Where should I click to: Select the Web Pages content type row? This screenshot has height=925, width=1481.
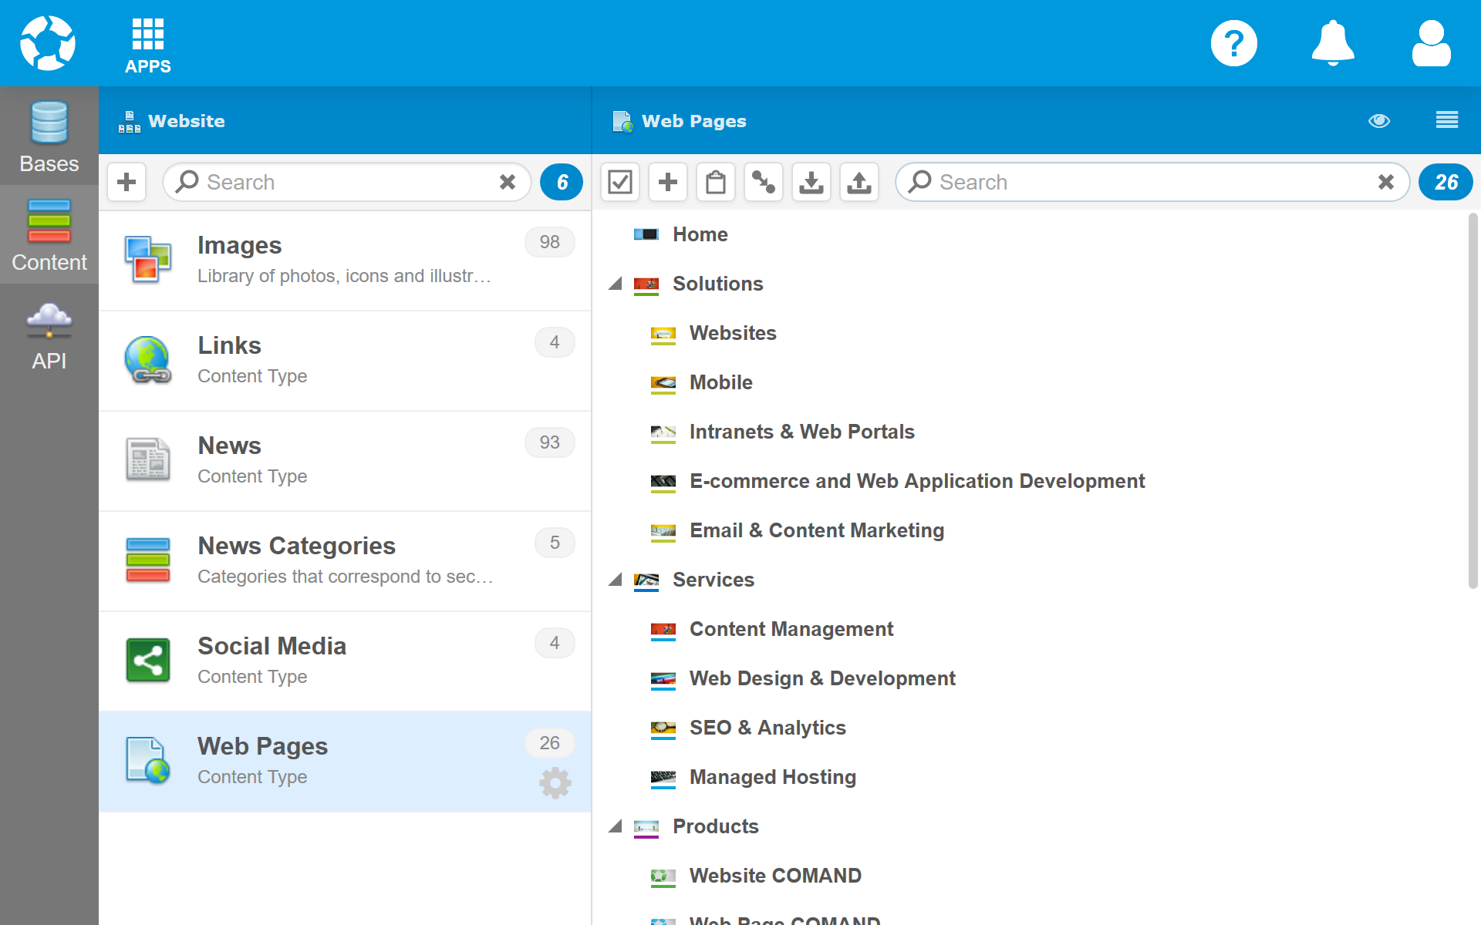coord(345,762)
